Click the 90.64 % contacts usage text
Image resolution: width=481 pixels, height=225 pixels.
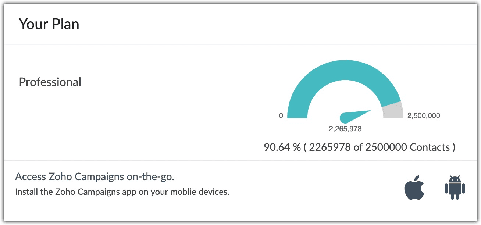click(282, 147)
